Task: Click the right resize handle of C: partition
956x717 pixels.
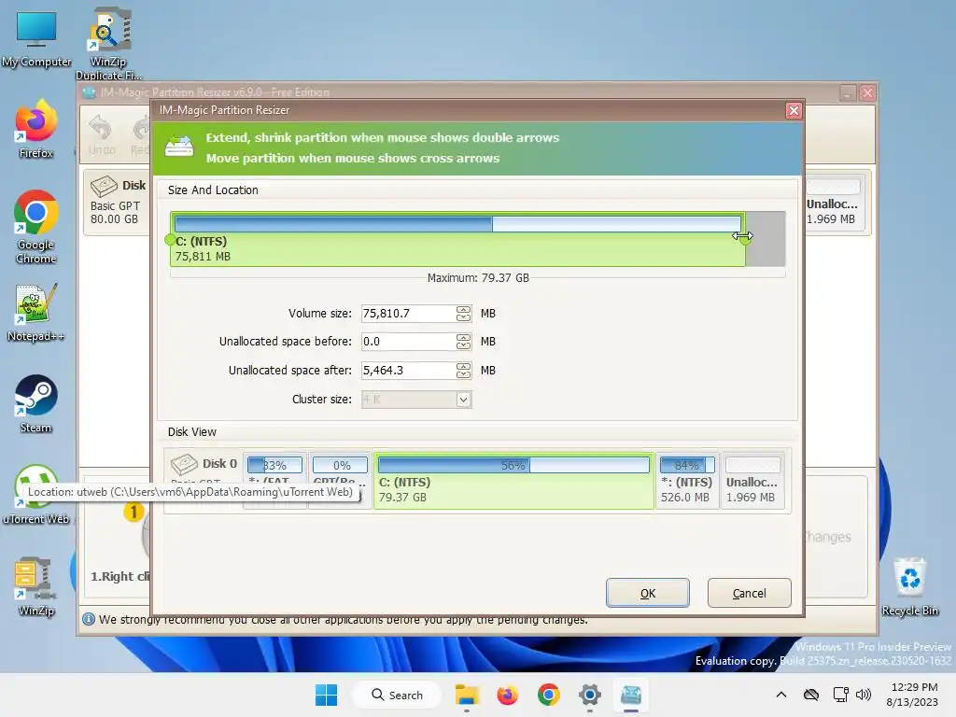Action: (x=745, y=240)
